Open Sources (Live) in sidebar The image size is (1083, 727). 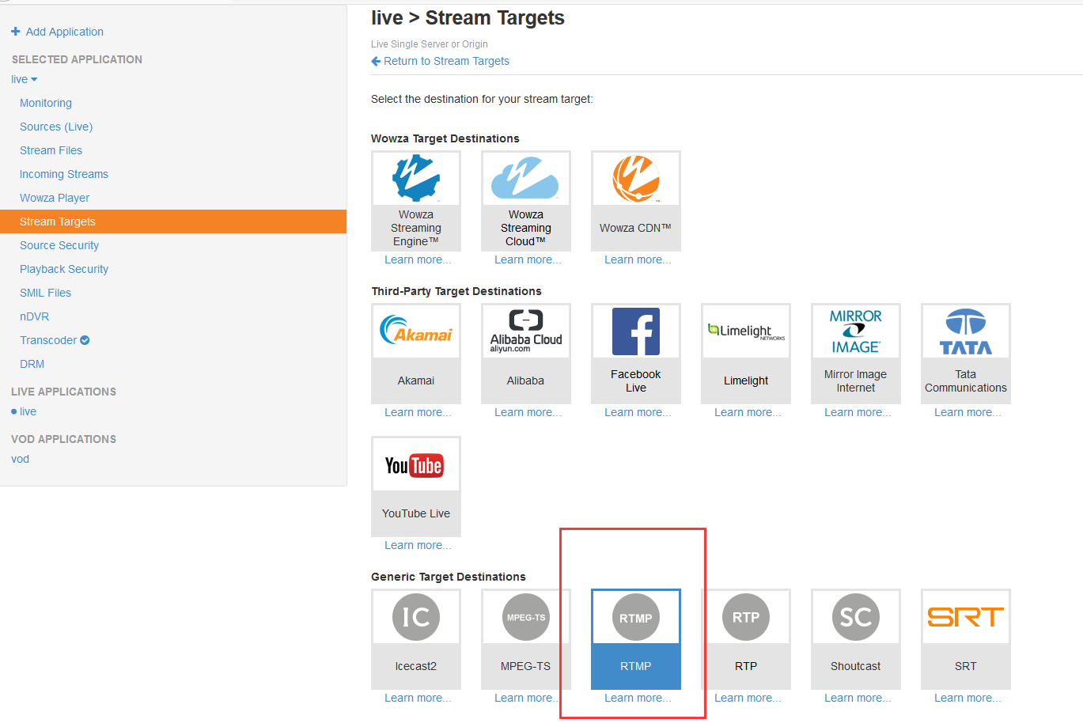point(56,127)
